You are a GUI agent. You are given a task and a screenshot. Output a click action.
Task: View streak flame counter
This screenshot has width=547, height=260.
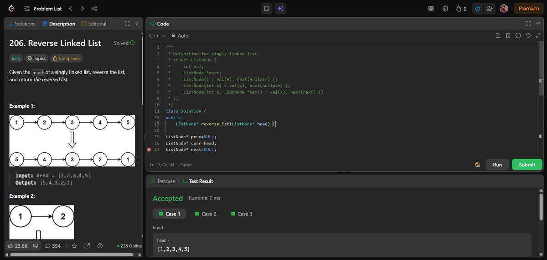[461, 9]
